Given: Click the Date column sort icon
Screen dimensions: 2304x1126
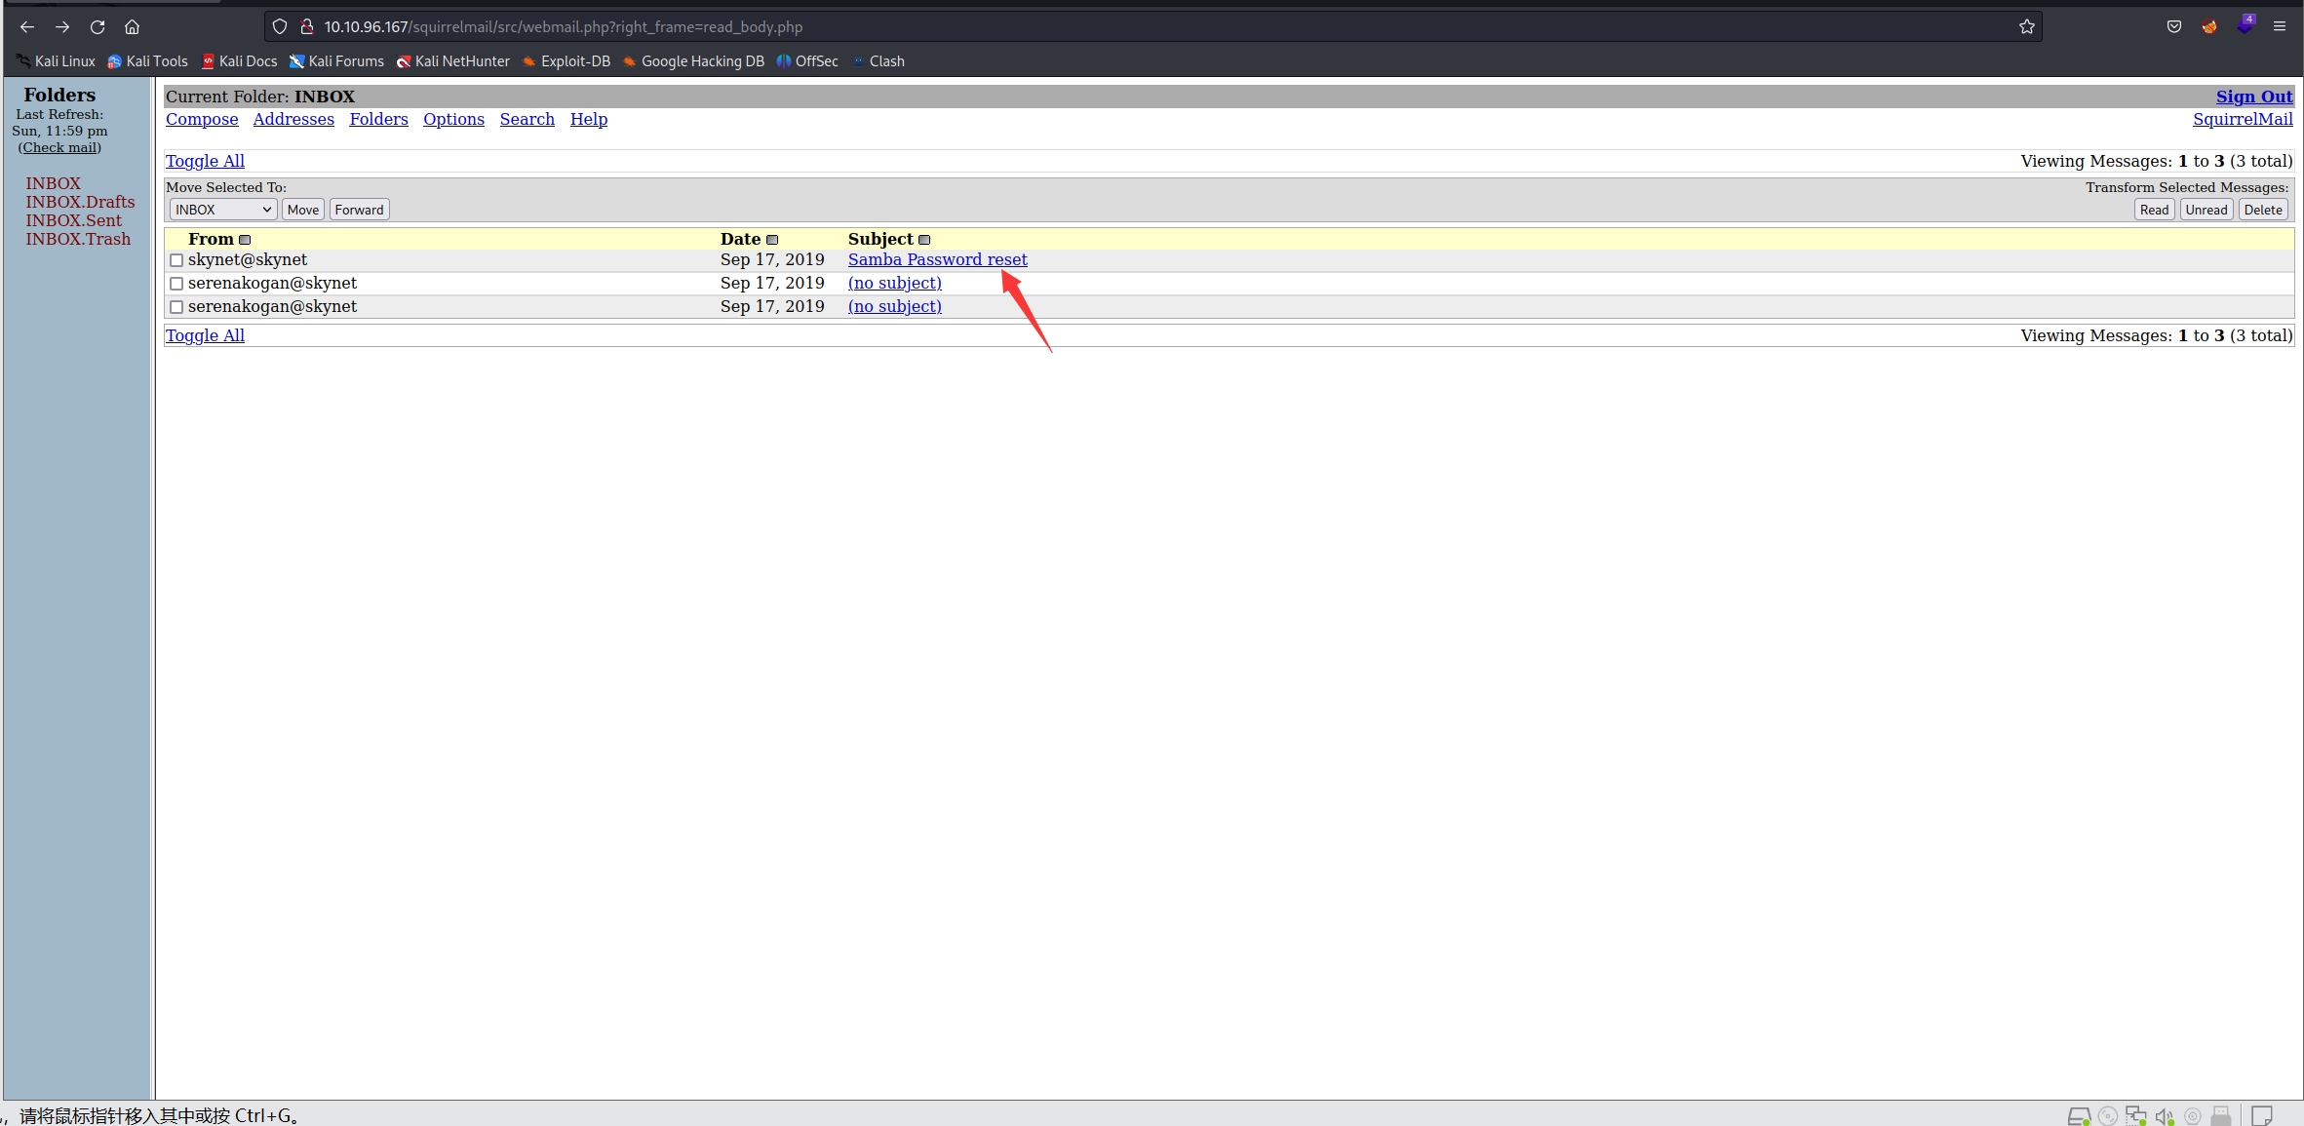Looking at the screenshot, I should pos(772,240).
